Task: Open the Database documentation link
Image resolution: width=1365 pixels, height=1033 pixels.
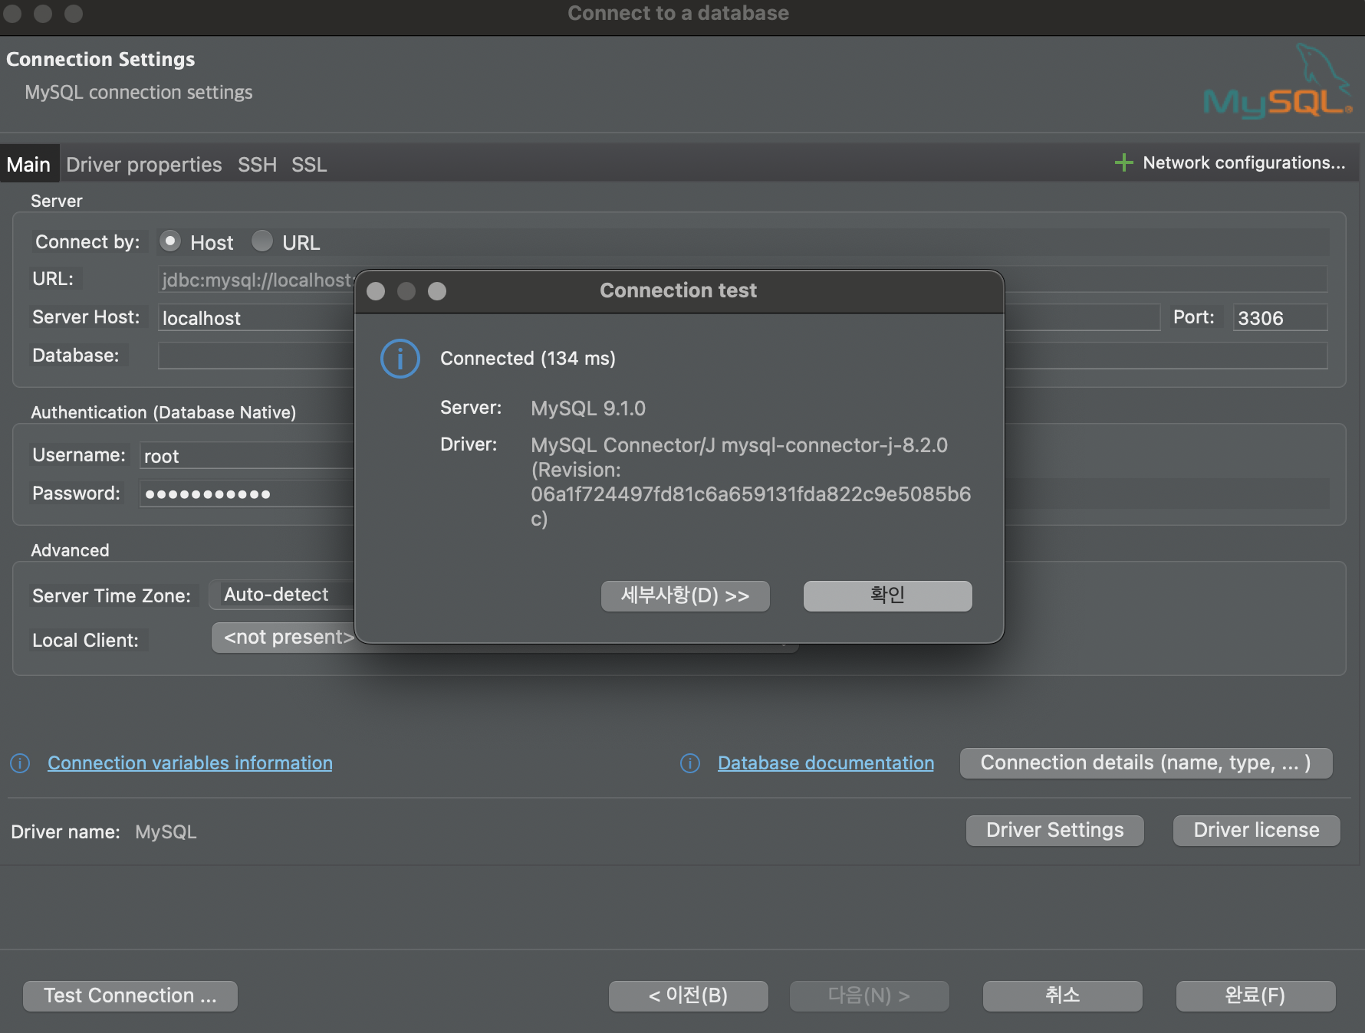Action: [826, 763]
